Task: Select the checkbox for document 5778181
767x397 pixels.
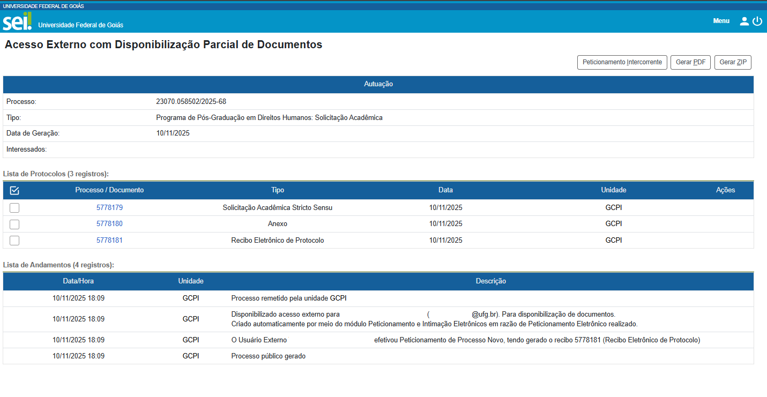Action: (x=14, y=241)
